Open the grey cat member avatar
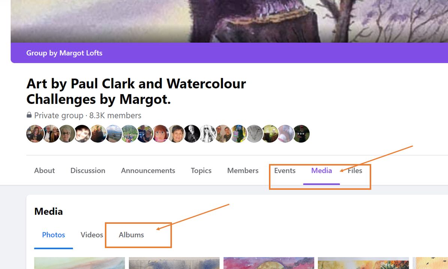The image size is (448, 269). tap(255, 134)
